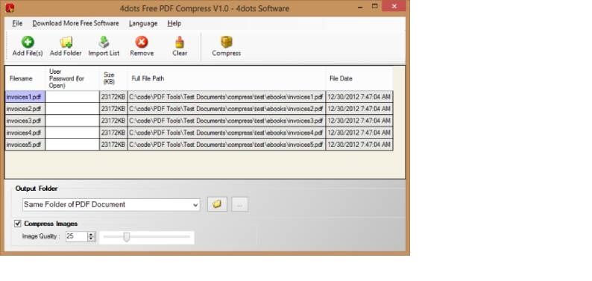Click the ellipsis button beside folder icon
592x281 pixels.
pos(240,204)
